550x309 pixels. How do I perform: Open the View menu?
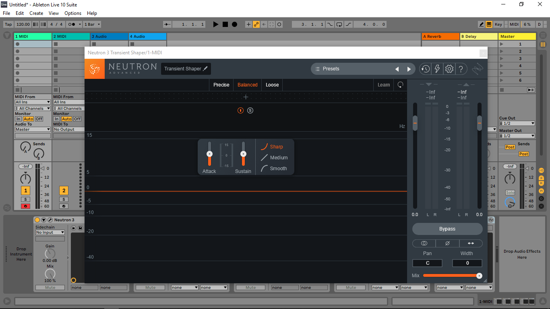(54, 13)
